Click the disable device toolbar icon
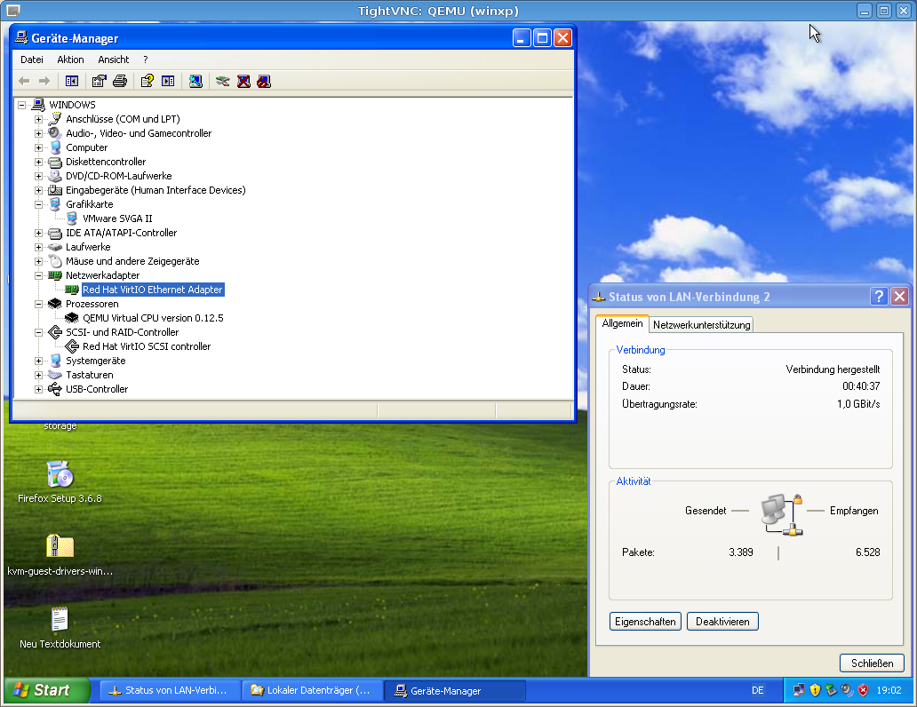This screenshot has height=707, width=917. click(264, 82)
